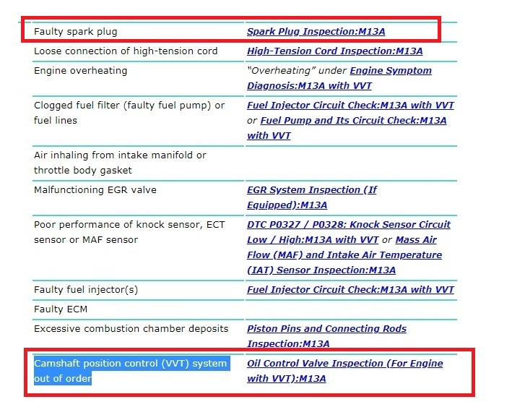Click the Mass Air Flow (MAF) Sensor Inspection link
Image resolution: width=525 pixels, height=402 pixels.
[x=344, y=255]
